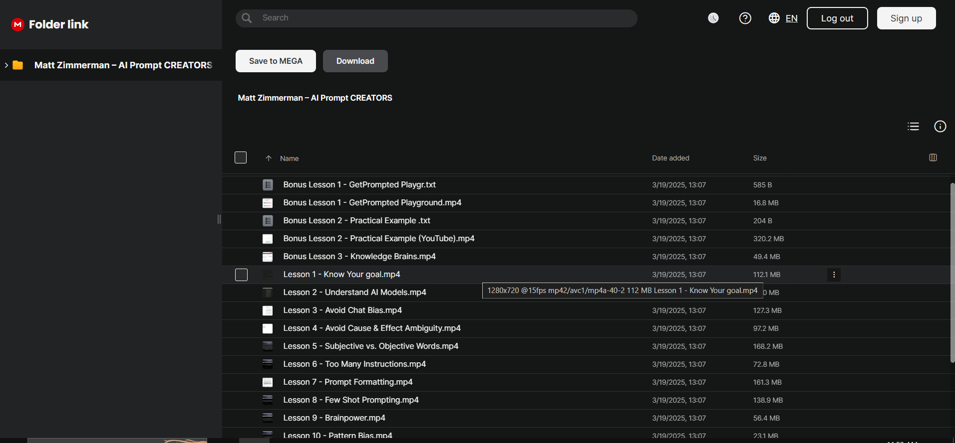This screenshot has height=443, width=955.
Task: Click thumbnail of Lesson 6 Too Many Instructions
Action: (x=268, y=364)
